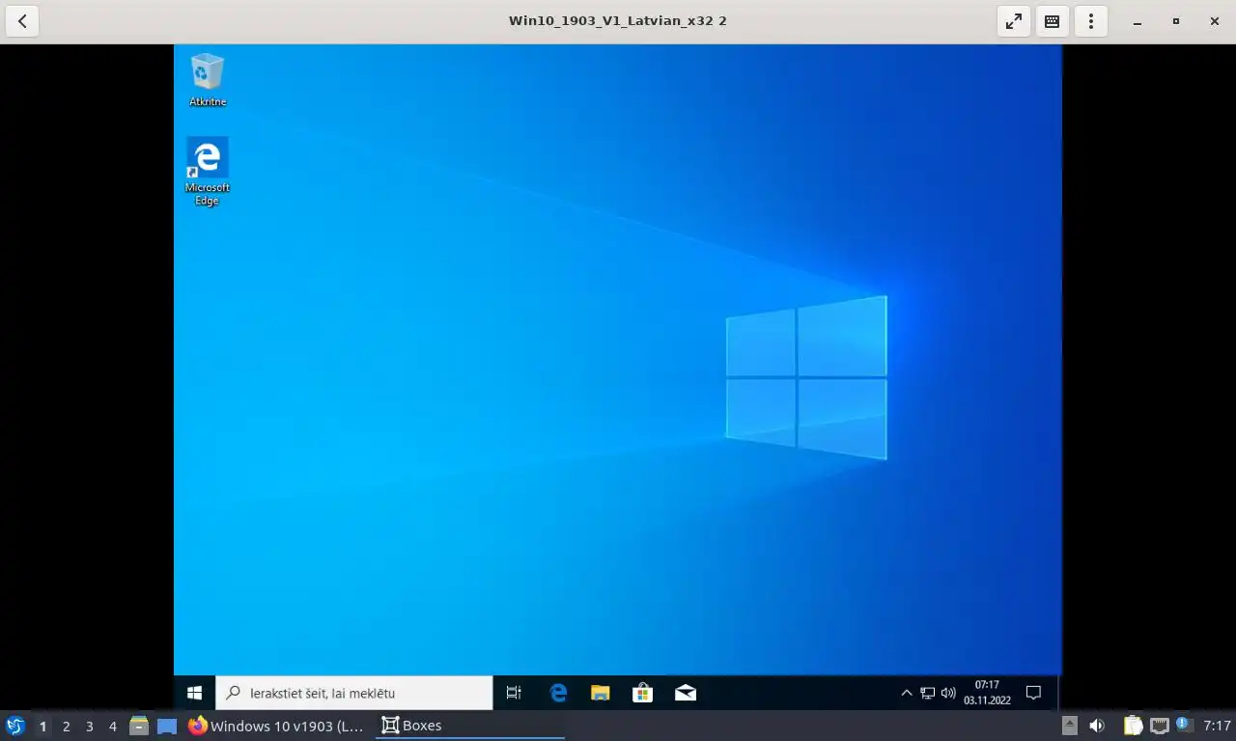
Task: Open the host application launcher menu
Action: [14, 726]
